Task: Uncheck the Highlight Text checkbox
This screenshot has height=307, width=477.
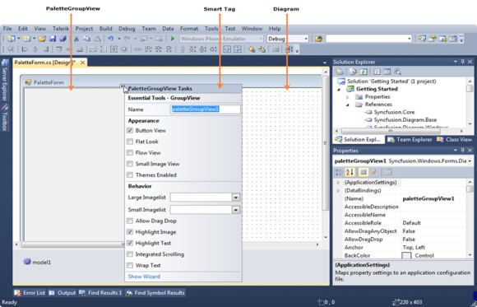Action: [x=130, y=243]
